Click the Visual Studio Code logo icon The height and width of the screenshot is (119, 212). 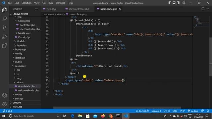coord(3,3)
